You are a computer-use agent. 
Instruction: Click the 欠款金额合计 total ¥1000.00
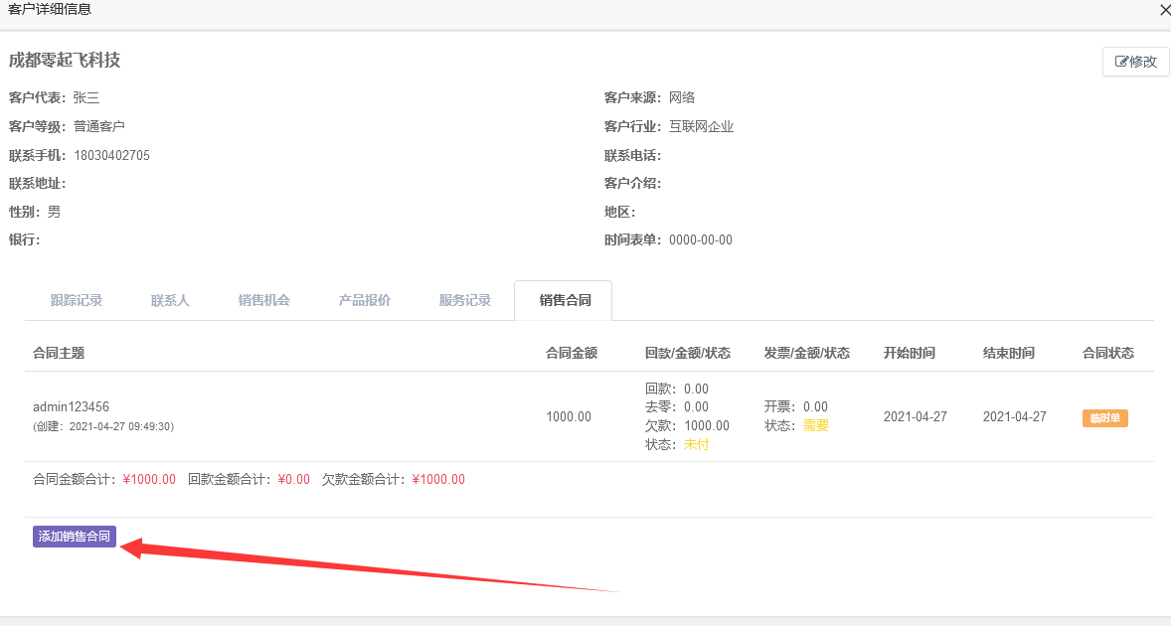(x=438, y=479)
